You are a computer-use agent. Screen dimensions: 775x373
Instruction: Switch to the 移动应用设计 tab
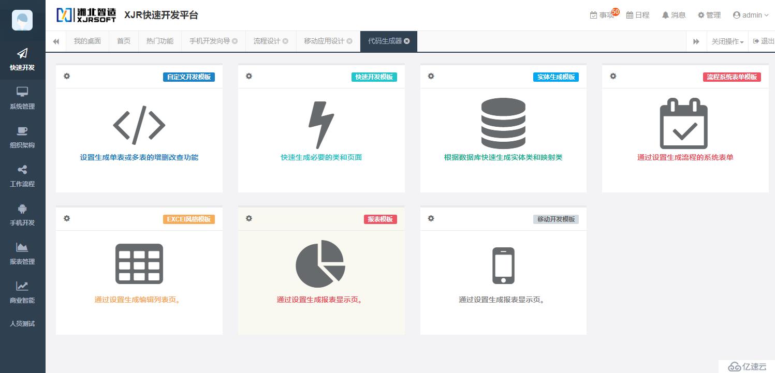coord(324,41)
